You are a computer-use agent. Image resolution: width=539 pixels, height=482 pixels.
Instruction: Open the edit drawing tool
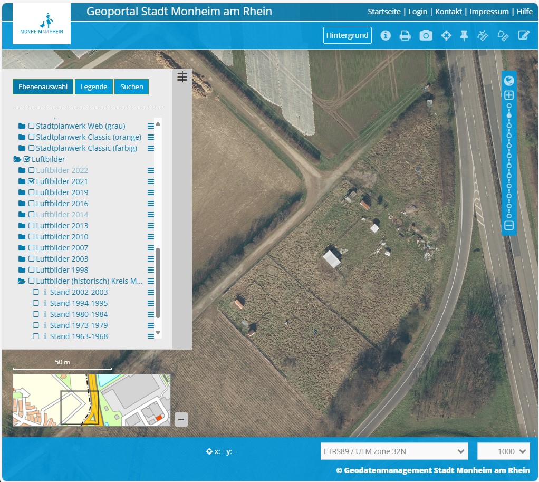[524, 35]
